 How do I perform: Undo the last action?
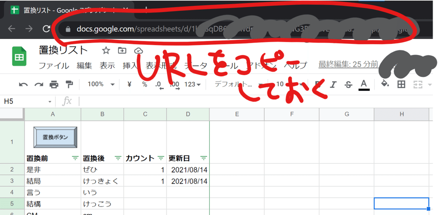[23, 84]
